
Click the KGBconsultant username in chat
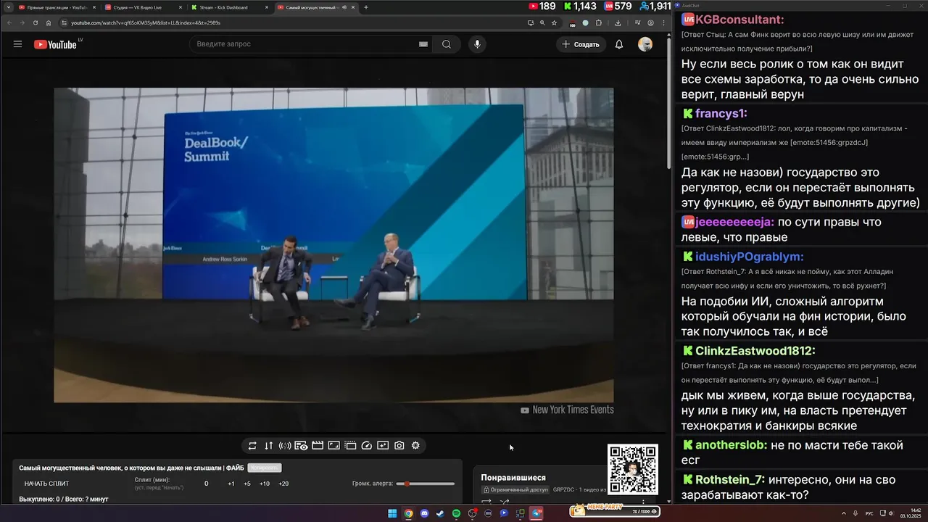[x=739, y=20]
